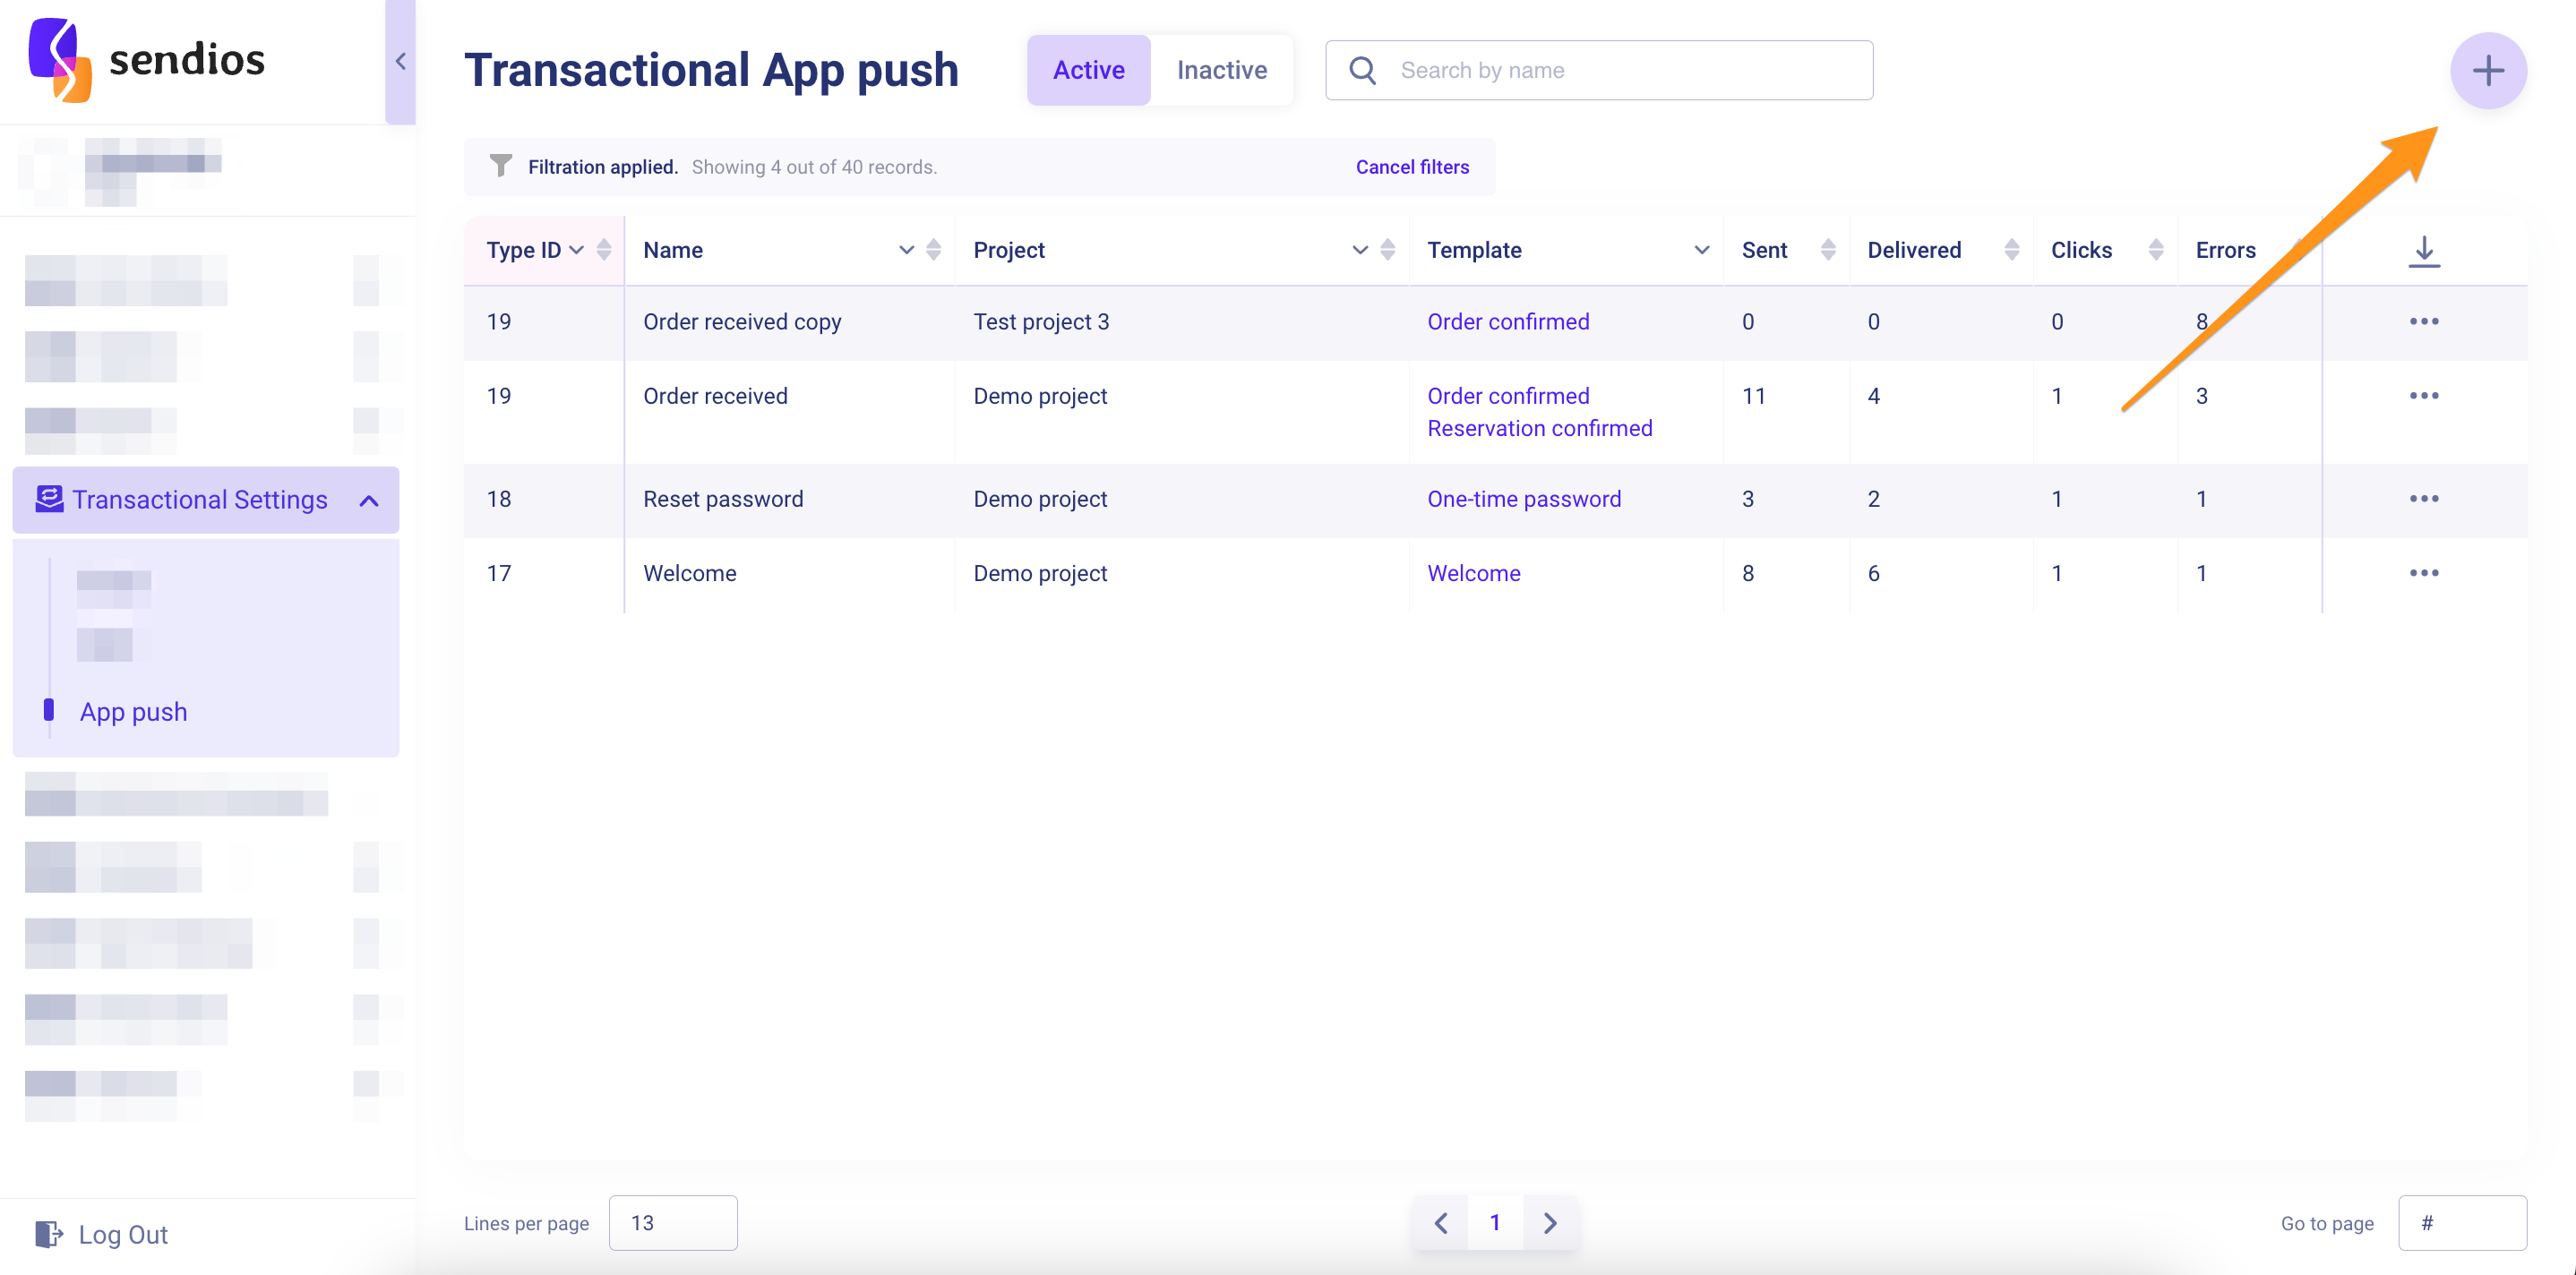
Task: Open actions menu for Welcome row
Action: point(2423,573)
